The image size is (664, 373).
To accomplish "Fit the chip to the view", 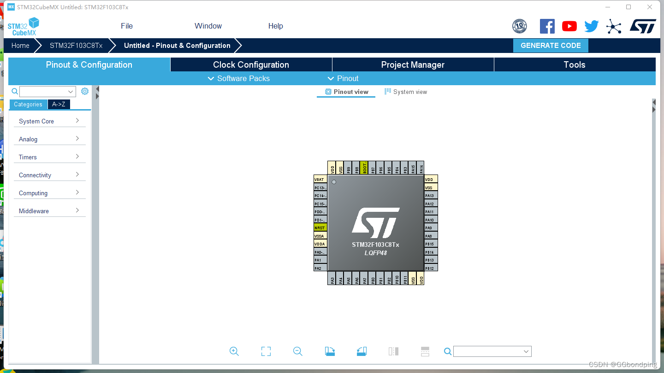I will pos(266,351).
